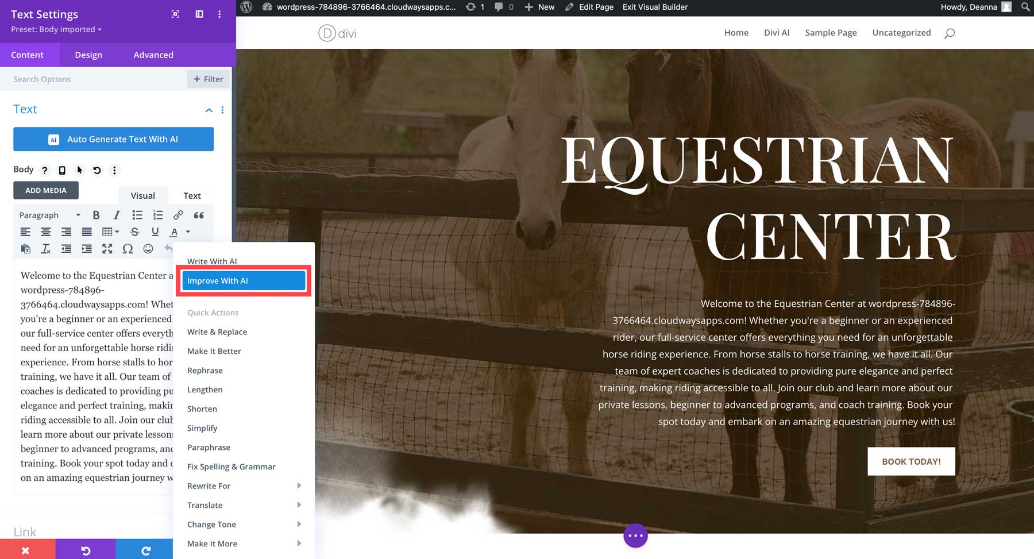Screen dimensions: 1034x559
Task: Open the Paragraph format dropdown
Action: click(50, 215)
